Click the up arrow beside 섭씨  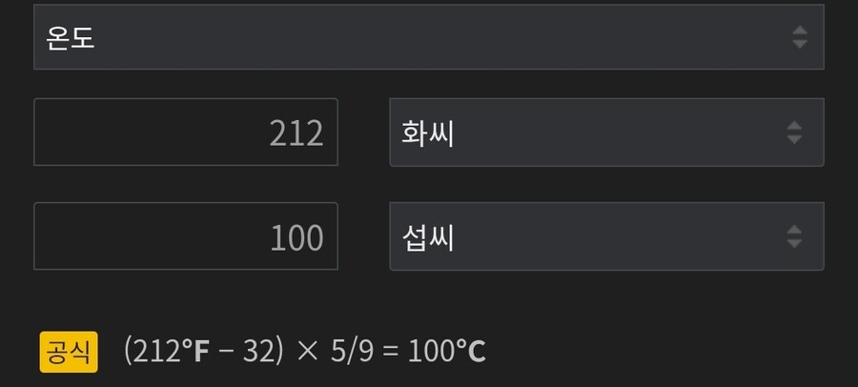point(794,229)
